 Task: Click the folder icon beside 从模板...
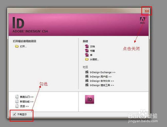[87, 59]
